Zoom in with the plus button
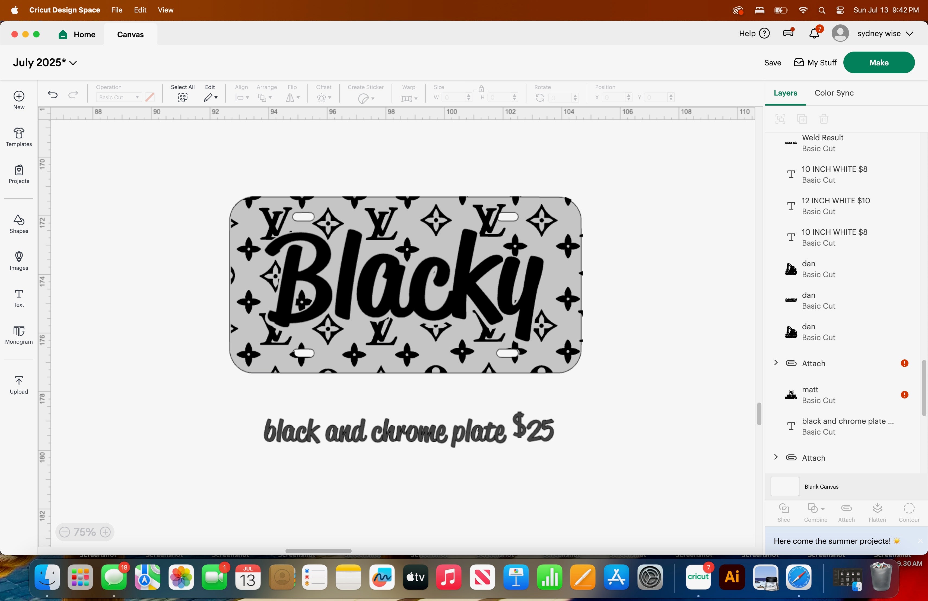Viewport: 928px width, 601px height. pos(105,532)
